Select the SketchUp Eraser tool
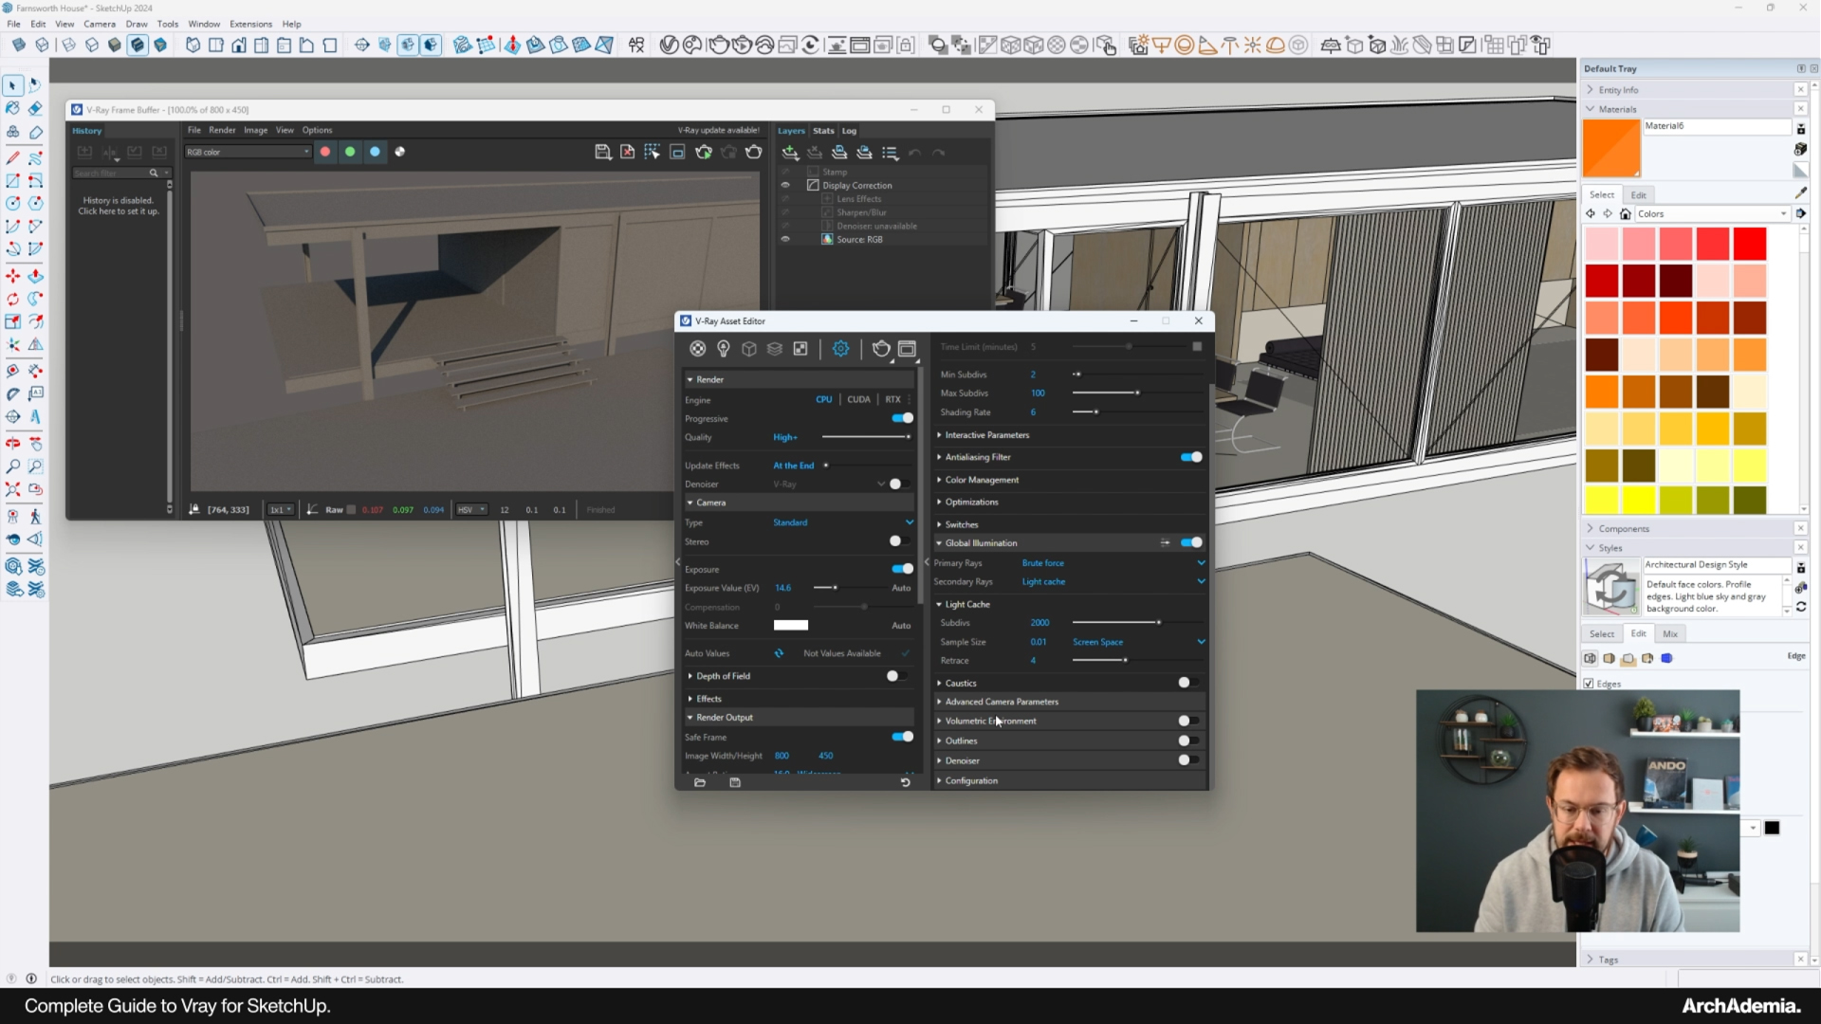This screenshot has width=1821, height=1024. (x=35, y=109)
